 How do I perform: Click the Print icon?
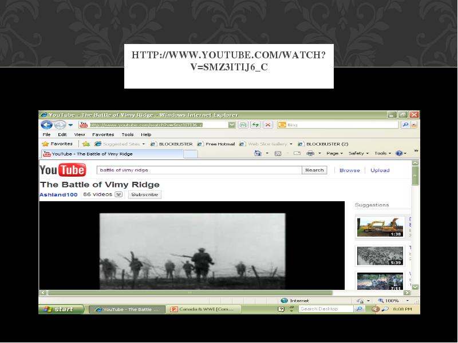(310, 153)
